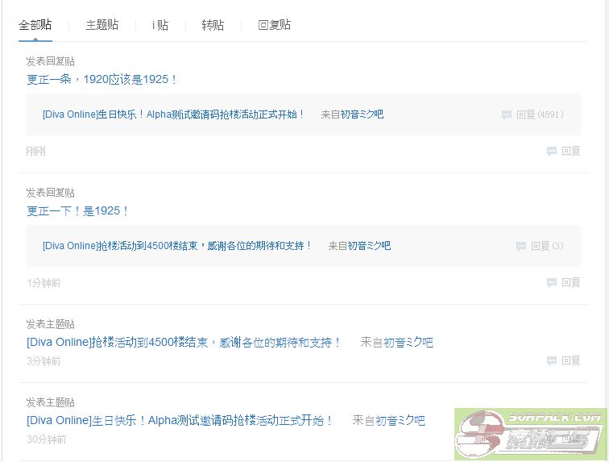609x462 pixels.
Task: Open reply post 更正一条，1920应该是1925！
Action: click(x=101, y=79)
